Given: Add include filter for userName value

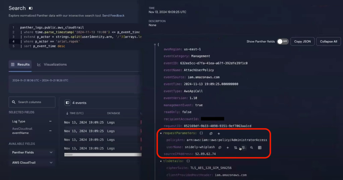Looking at the screenshot, I should 235,148.
